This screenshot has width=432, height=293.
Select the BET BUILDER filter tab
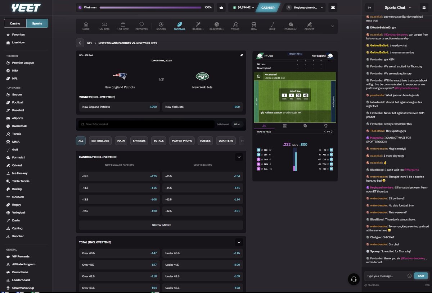click(100, 141)
